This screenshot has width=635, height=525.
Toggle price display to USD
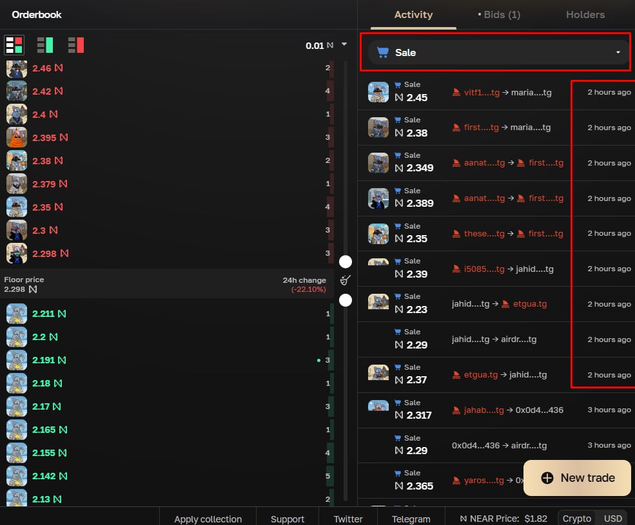(612, 519)
